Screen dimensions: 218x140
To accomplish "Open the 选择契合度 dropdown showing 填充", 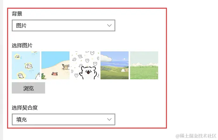I will pyautogui.click(x=64, y=120).
